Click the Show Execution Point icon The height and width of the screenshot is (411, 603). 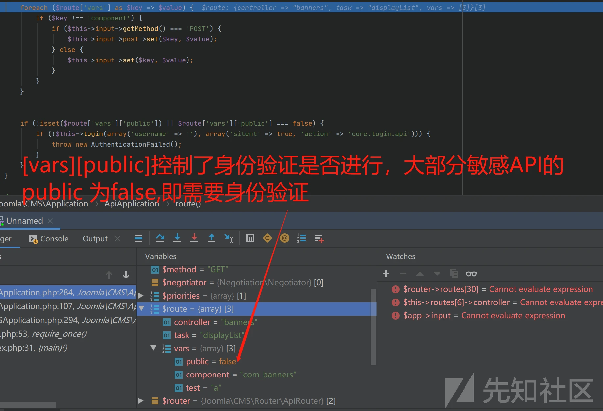point(138,238)
